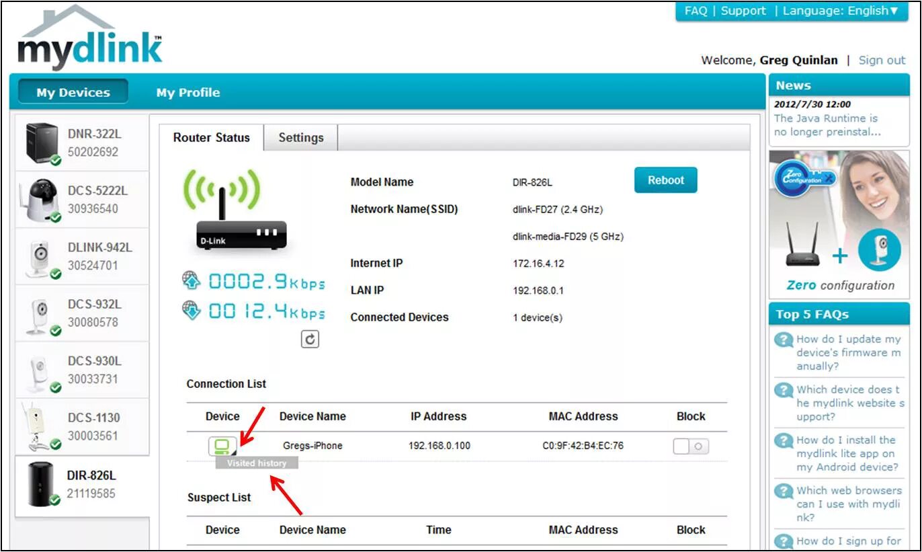Click the Sign out link
922x552 pixels.
click(x=881, y=60)
